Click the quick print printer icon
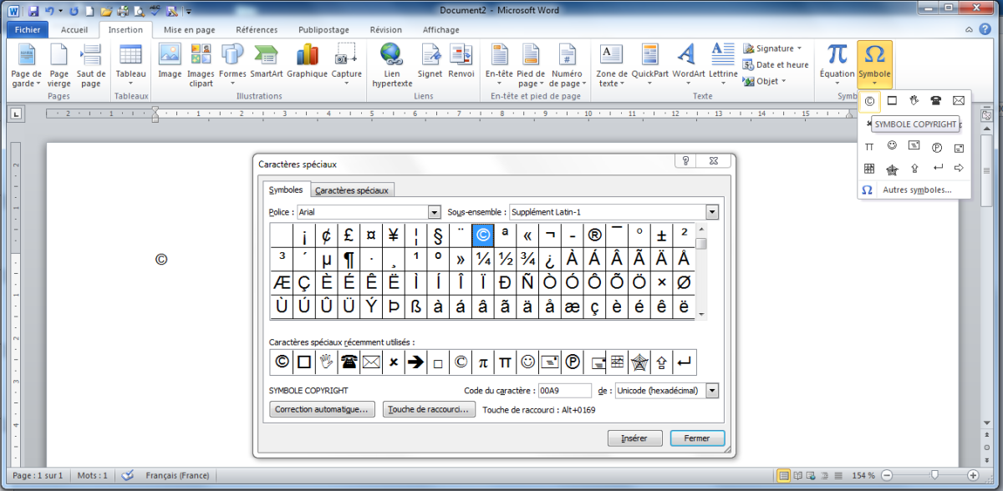Screen dimensions: 1003x491 point(123,11)
